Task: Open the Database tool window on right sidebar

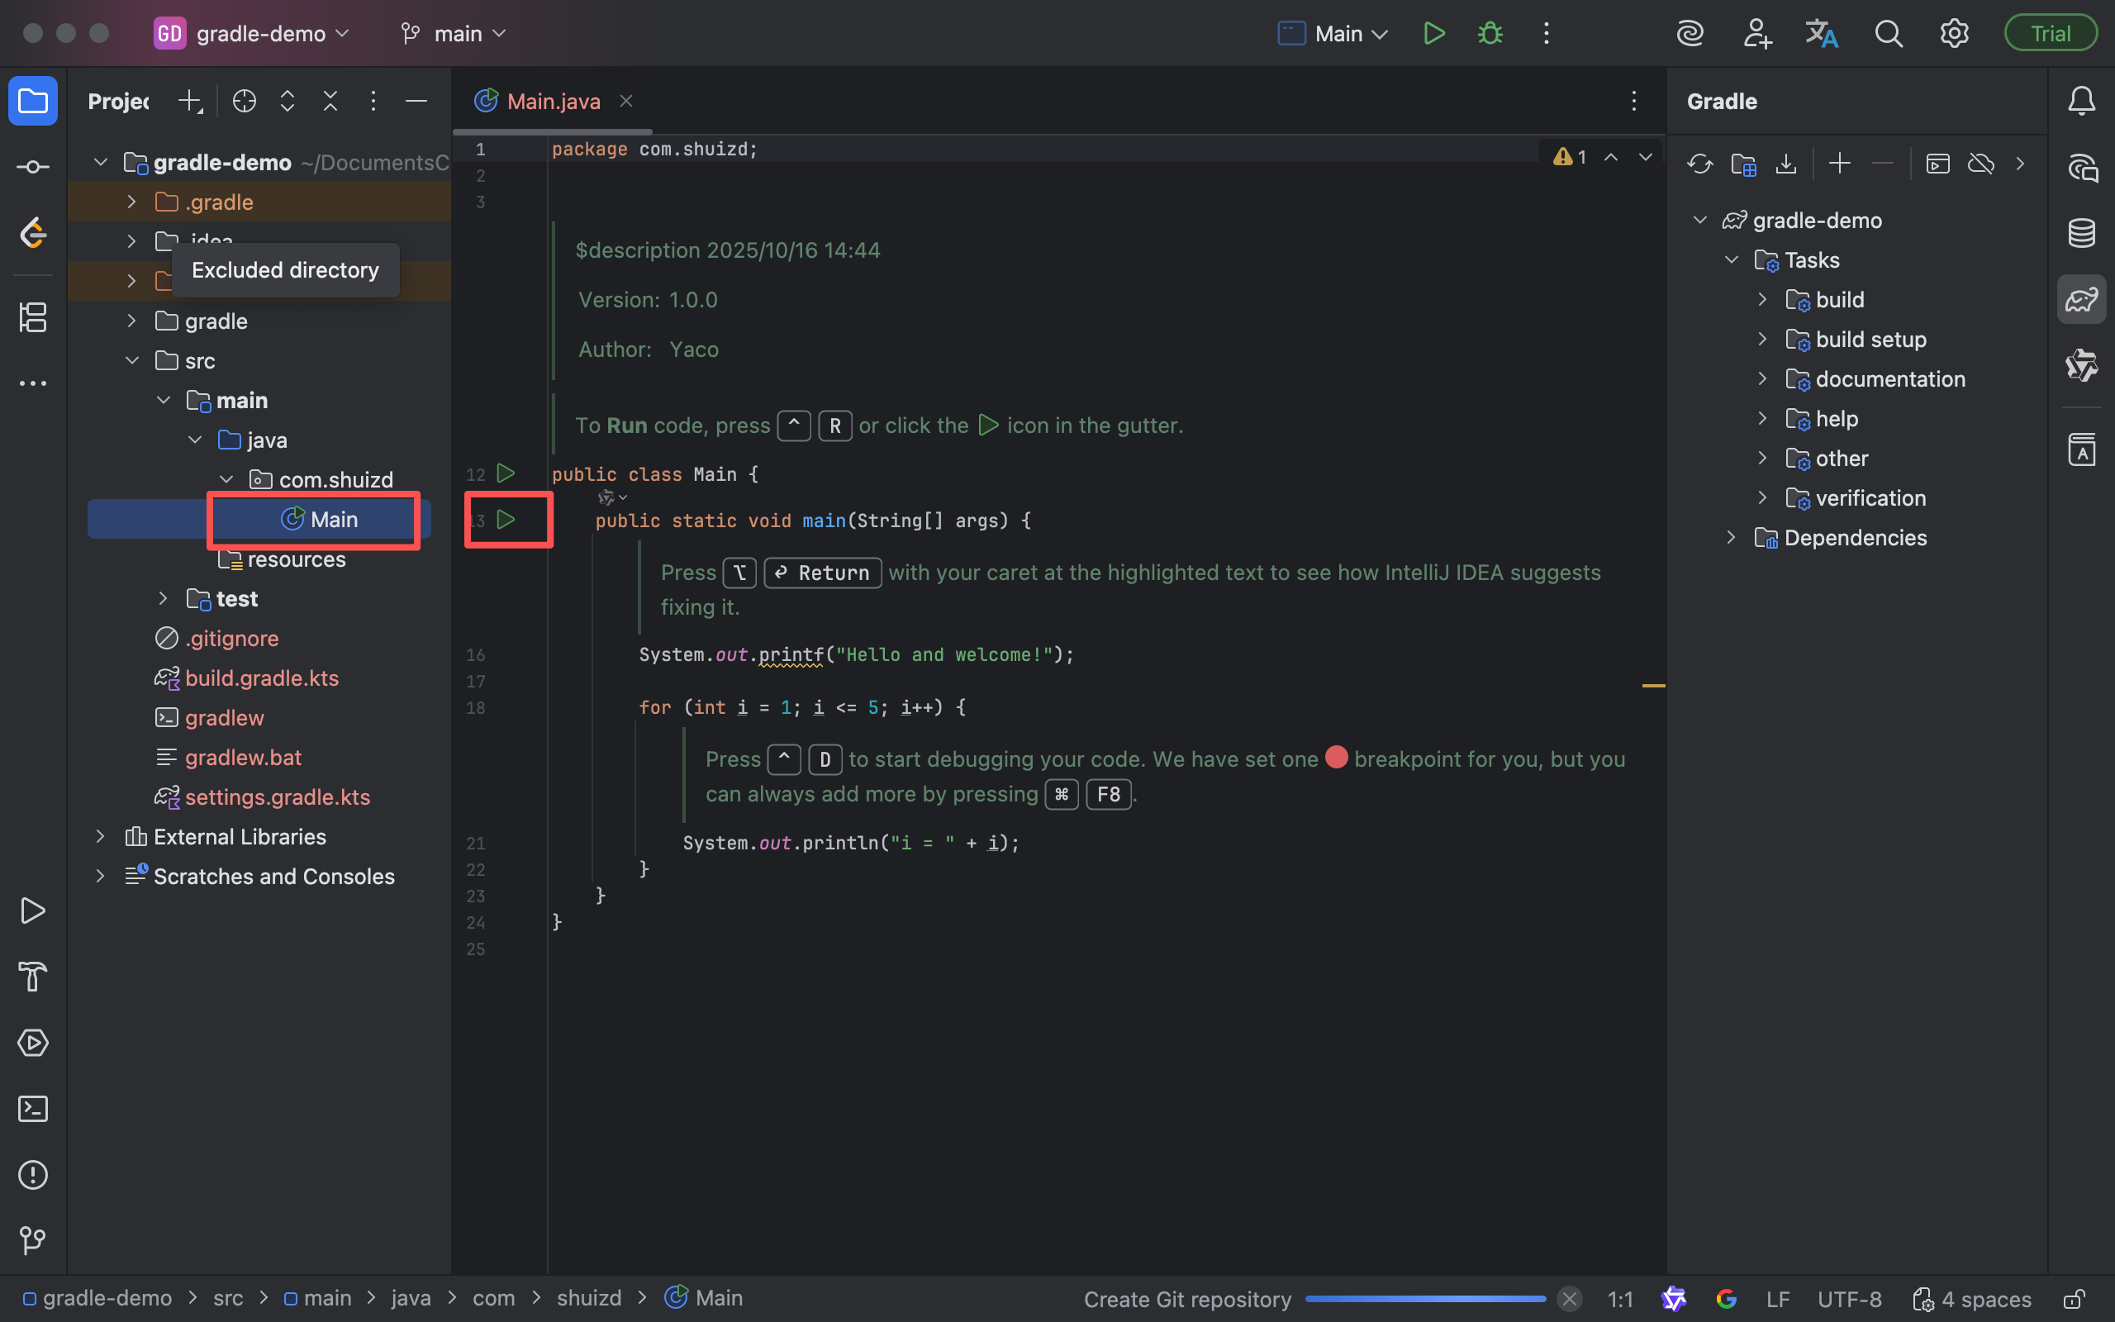Action: tap(2081, 234)
